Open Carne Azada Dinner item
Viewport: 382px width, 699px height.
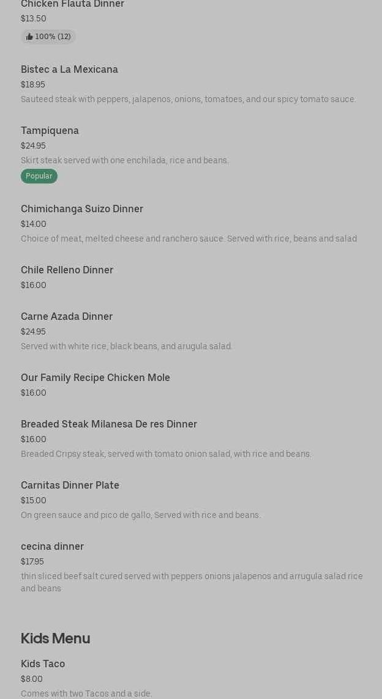(x=67, y=317)
